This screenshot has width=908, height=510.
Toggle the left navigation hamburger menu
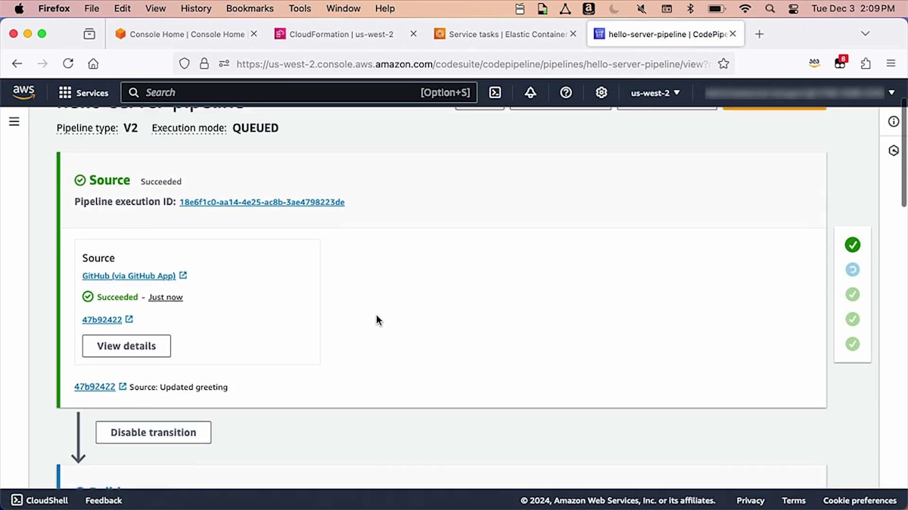(x=14, y=121)
